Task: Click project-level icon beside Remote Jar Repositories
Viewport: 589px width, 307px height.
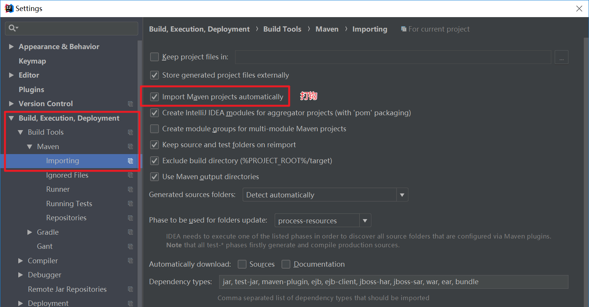Action: [130, 289]
